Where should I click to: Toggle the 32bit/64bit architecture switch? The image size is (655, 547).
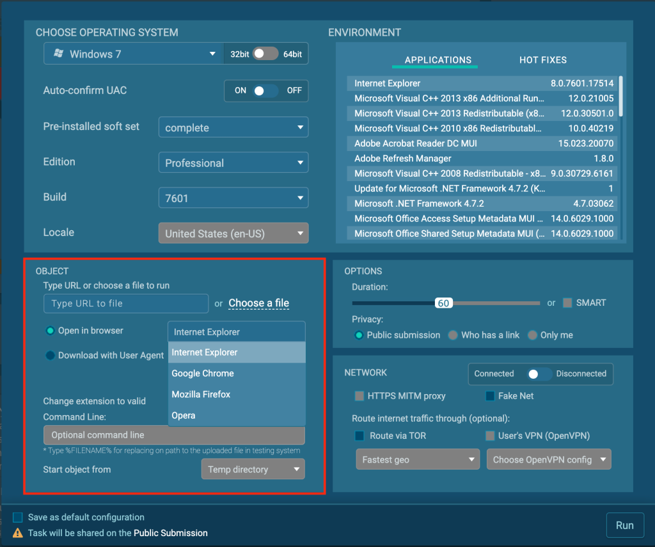(265, 54)
